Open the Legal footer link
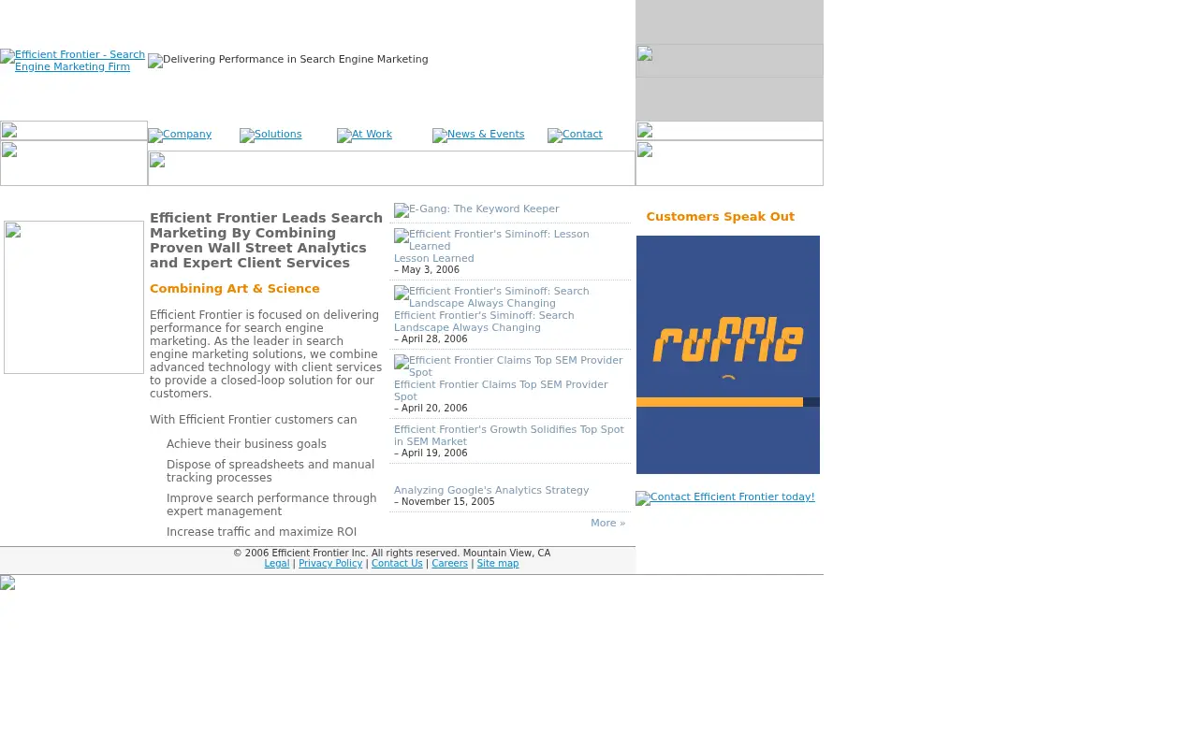The width and height of the screenshot is (1198, 748). pyautogui.click(x=277, y=564)
